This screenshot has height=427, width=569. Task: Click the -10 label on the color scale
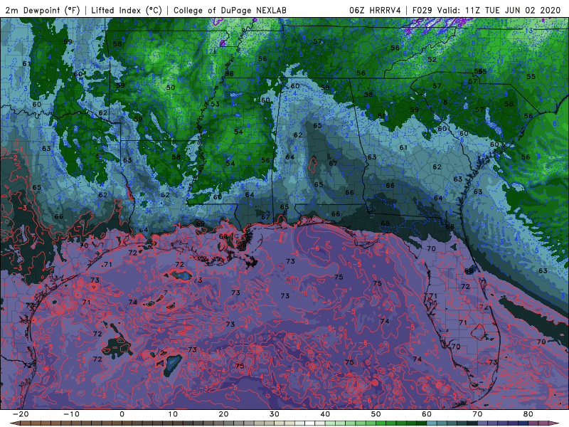click(71, 414)
